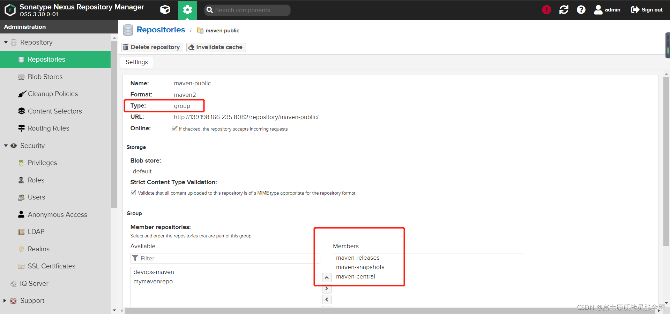The width and height of the screenshot is (670, 314).
Task: Focus the Search components field
Action: point(247,10)
